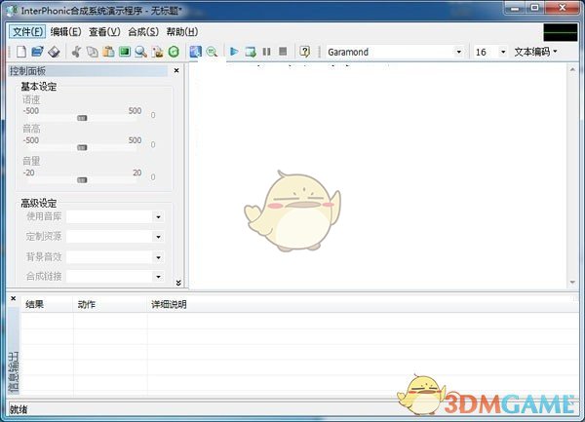Maximize the InterPhonic window
Screen dimensions: 585x422
tap(535, 8)
